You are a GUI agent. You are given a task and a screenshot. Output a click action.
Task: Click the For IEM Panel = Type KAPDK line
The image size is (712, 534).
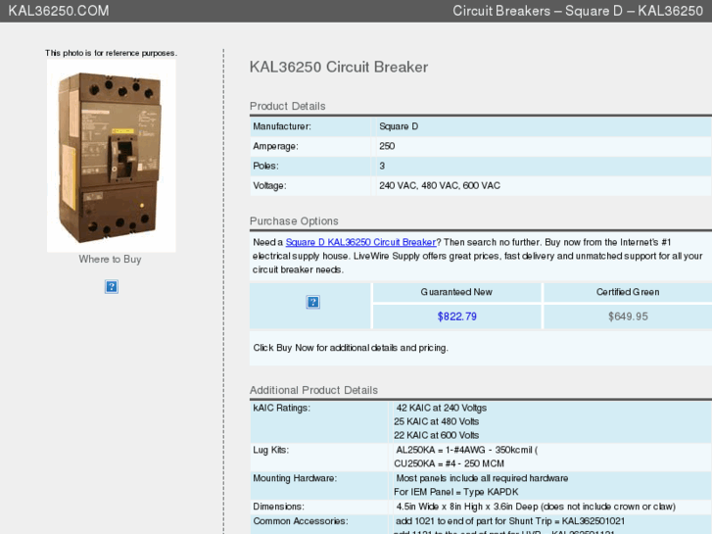pyautogui.click(x=456, y=492)
